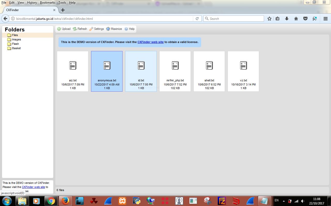Click the toolbar extension icon beside Pocket

(x=315, y=19)
